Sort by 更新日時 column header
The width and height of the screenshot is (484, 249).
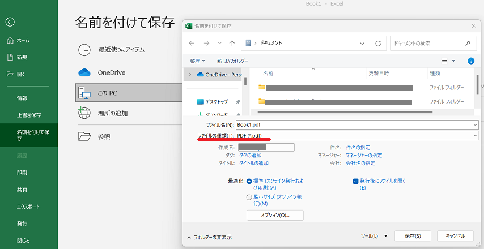tap(379, 74)
